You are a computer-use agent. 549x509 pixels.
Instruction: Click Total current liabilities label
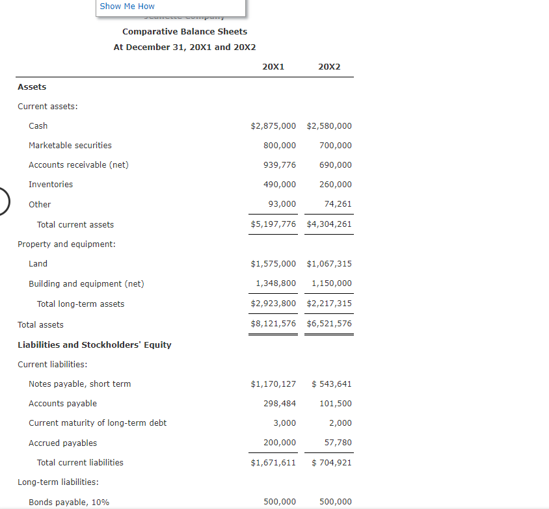[x=80, y=463]
